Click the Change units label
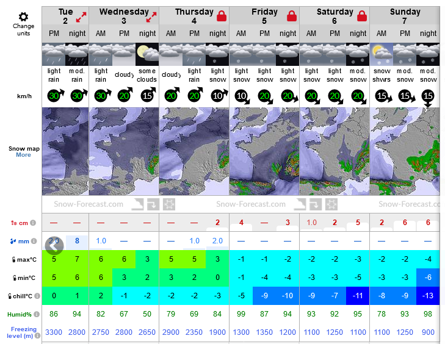 [23, 29]
